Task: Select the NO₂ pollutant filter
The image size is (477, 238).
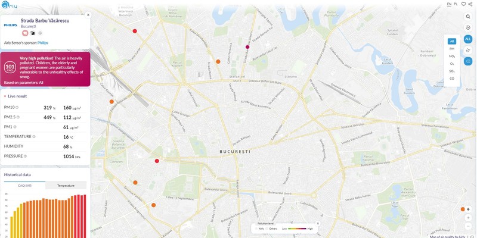Action: (x=452, y=56)
